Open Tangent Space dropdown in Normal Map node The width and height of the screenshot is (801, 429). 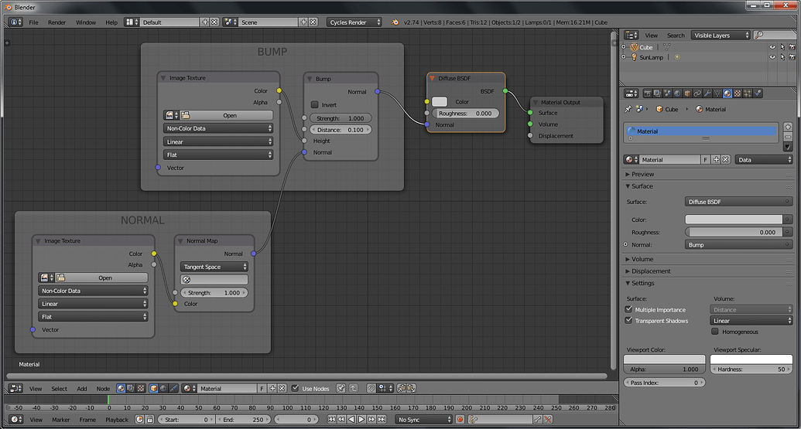click(x=214, y=267)
